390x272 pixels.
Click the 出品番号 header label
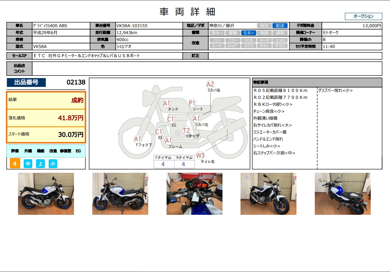point(26,82)
